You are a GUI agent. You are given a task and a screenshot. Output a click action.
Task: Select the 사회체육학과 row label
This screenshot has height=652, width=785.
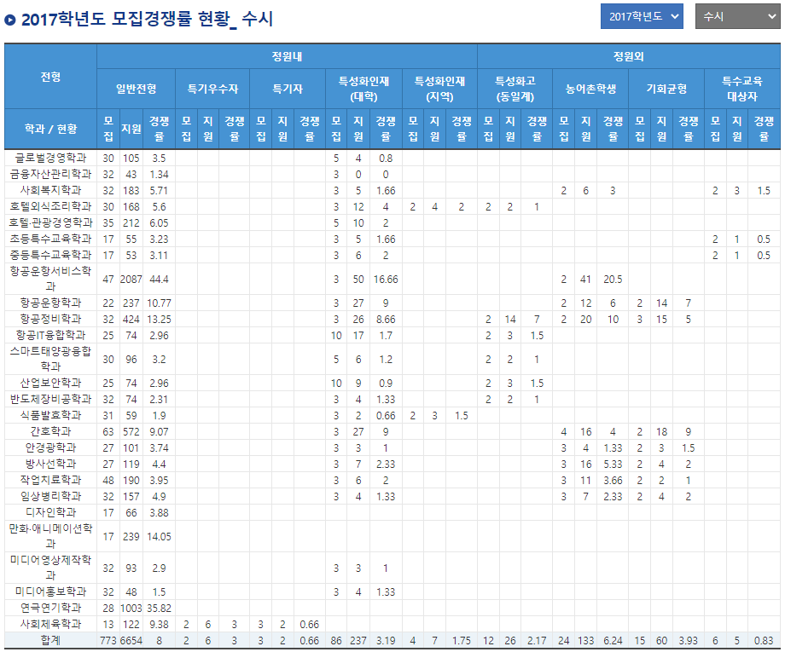tap(50, 624)
